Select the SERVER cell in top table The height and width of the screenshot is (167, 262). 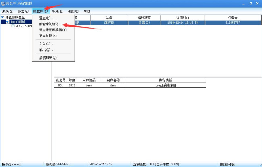point(109,23)
